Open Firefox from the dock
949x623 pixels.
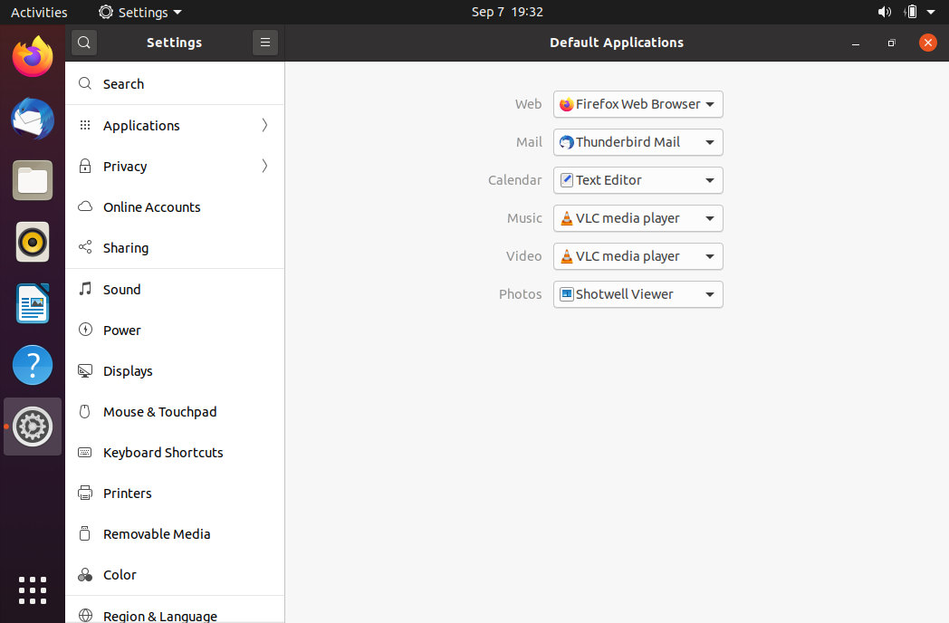tap(33, 57)
